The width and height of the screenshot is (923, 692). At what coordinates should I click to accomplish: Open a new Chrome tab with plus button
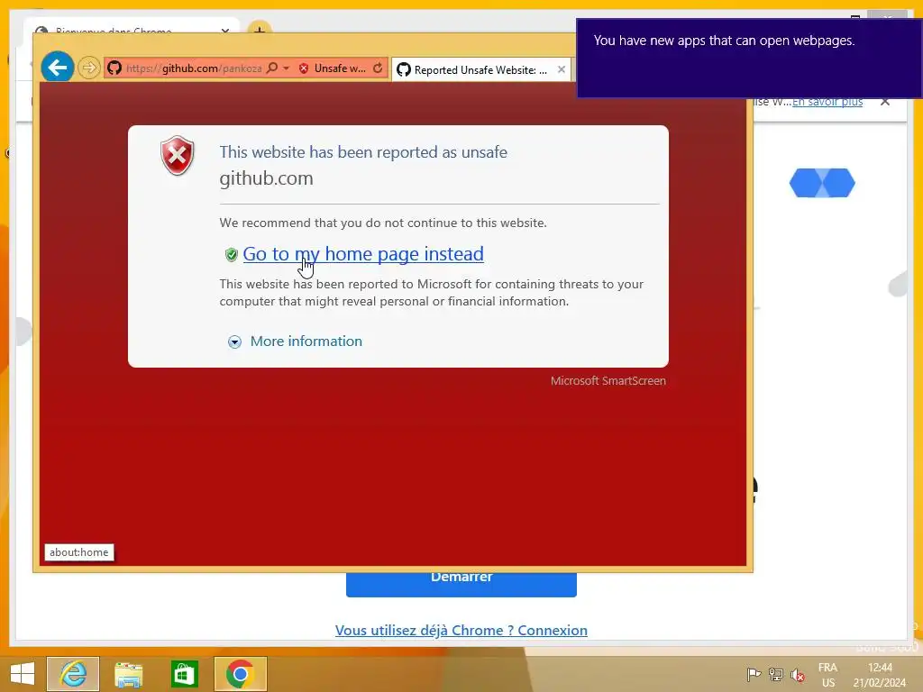pyautogui.click(x=260, y=29)
